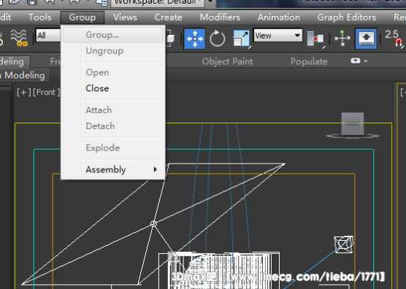This screenshot has height=289, width=406.
Task: Click the Use Pivot Point Center icon
Action: click(x=315, y=39)
